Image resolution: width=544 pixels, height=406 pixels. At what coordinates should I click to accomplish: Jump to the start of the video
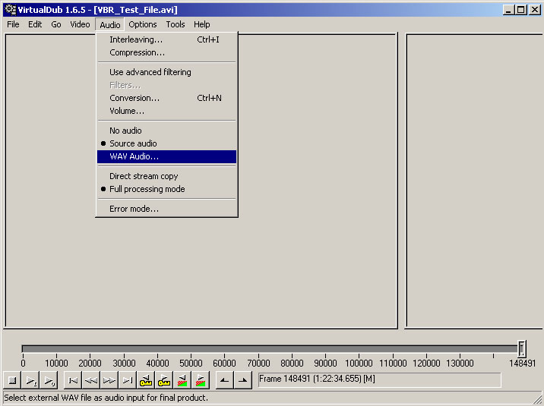73,381
